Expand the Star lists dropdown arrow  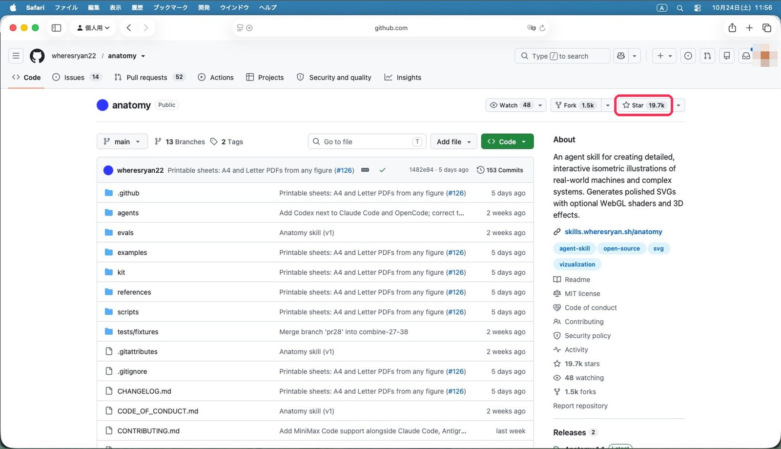(x=678, y=105)
